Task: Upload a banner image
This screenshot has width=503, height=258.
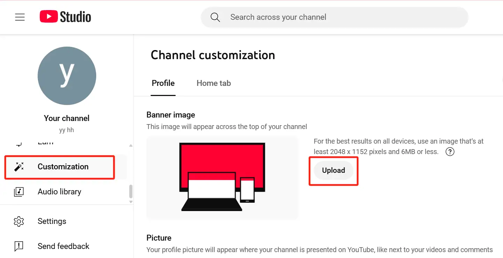Action: 334,170
